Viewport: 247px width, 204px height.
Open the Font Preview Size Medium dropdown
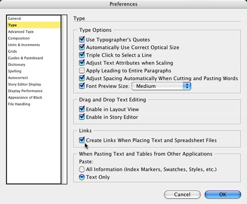click(x=161, y=86)
